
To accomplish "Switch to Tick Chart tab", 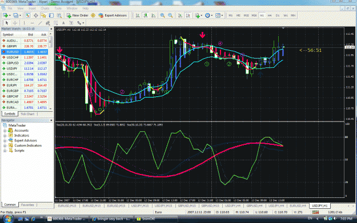I will 27,114.
